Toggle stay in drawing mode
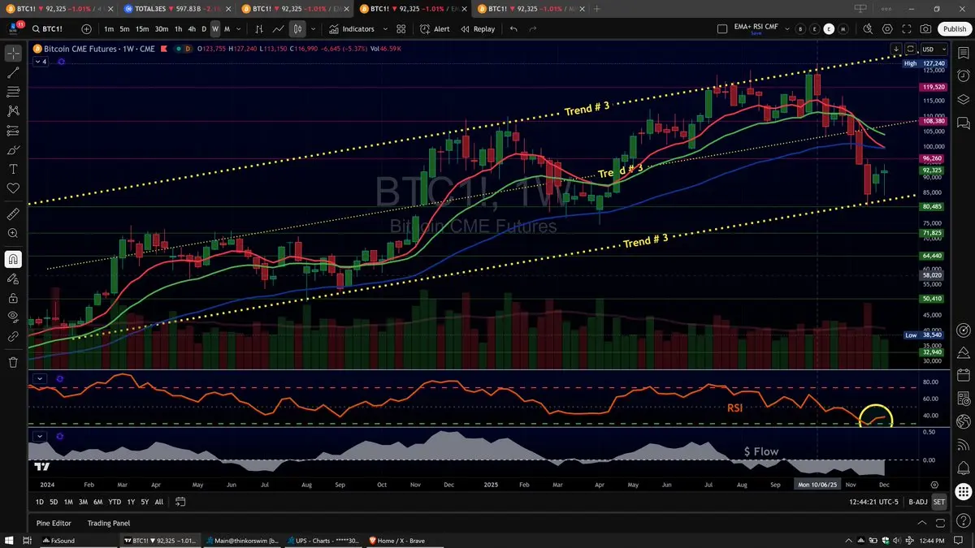The image size is (975, 548). [13, 278]
